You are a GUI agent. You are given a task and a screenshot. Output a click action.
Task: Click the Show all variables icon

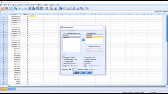(x=82, y=8)
